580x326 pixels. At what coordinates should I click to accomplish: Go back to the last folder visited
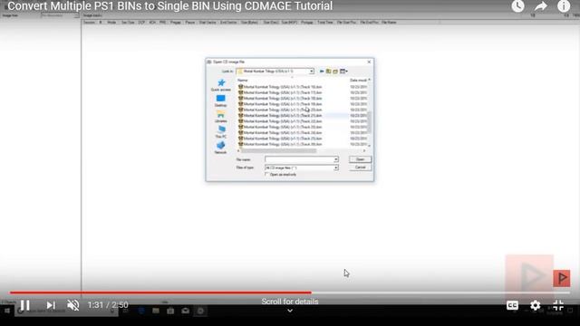tap(322, 72)
